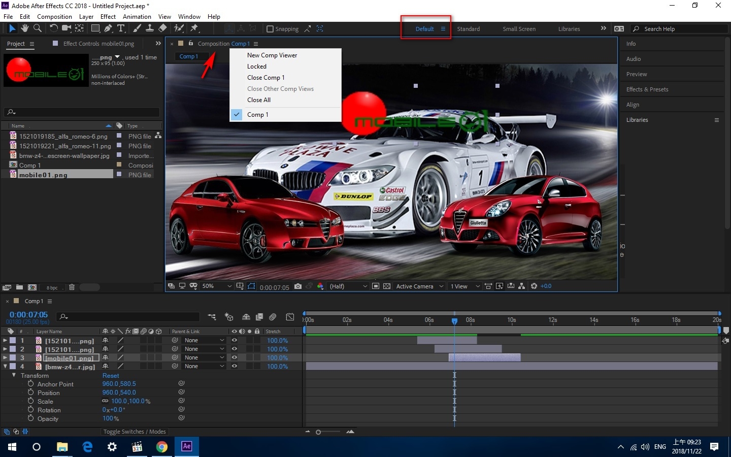Collapse layer 4 bmw-z4 properties
Screen dimensions: 731x457
coord(5,366)
